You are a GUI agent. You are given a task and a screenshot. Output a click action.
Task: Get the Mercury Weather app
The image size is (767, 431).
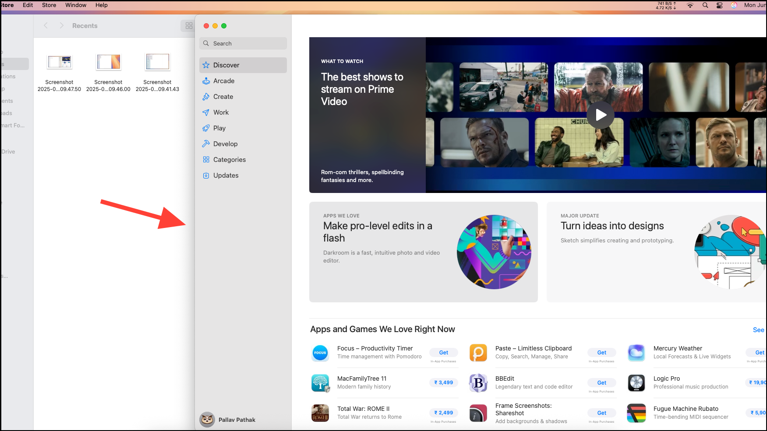[756, 353]
